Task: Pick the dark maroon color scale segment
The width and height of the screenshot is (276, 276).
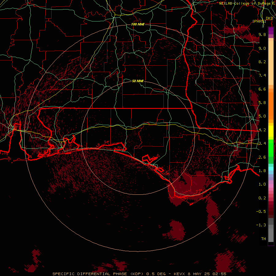Action: tap(271, 211)
